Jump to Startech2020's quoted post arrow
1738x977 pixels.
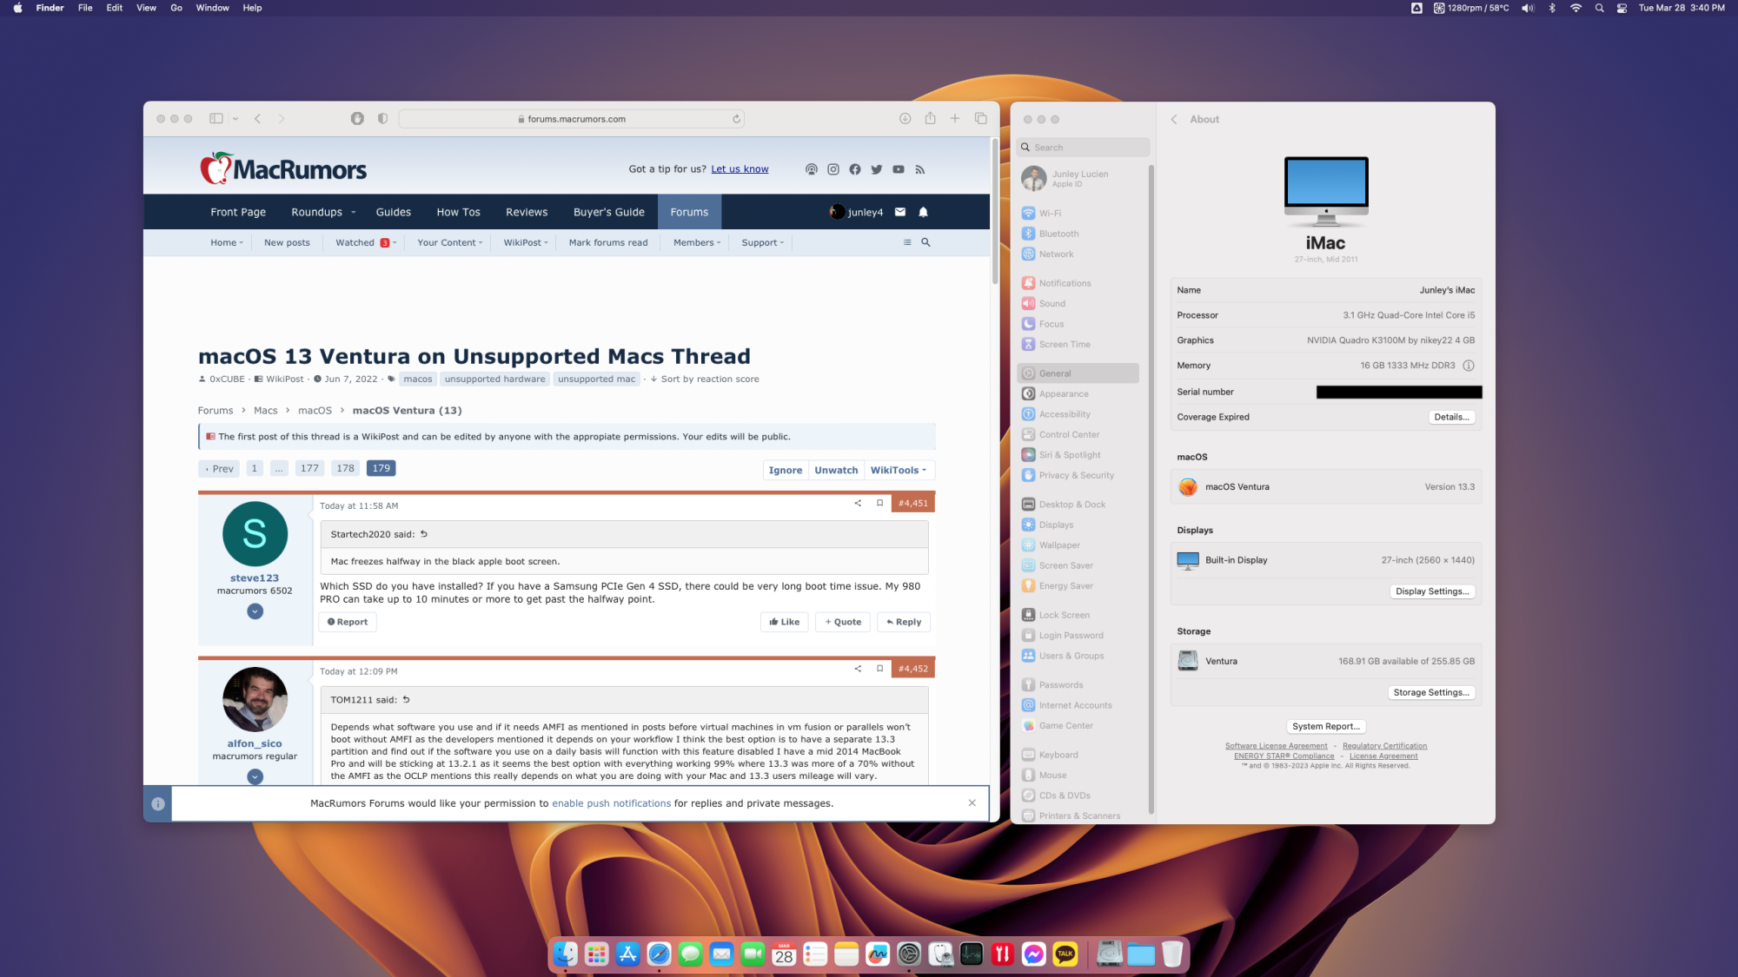(x=424, y=534)
